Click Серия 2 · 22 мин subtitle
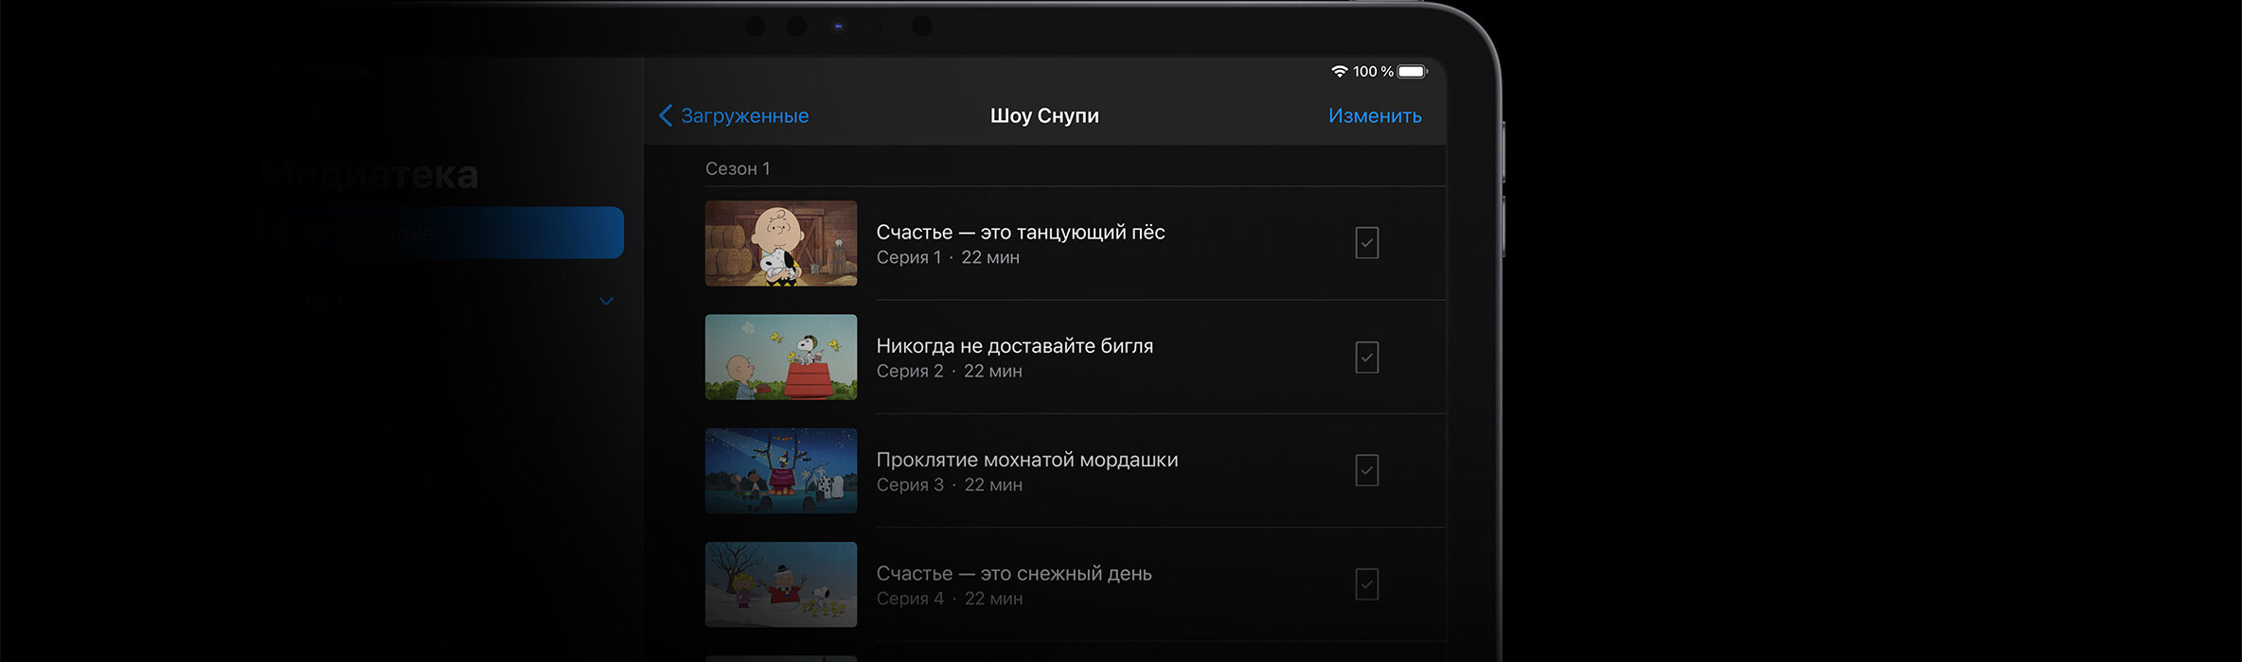 (949, 371)
